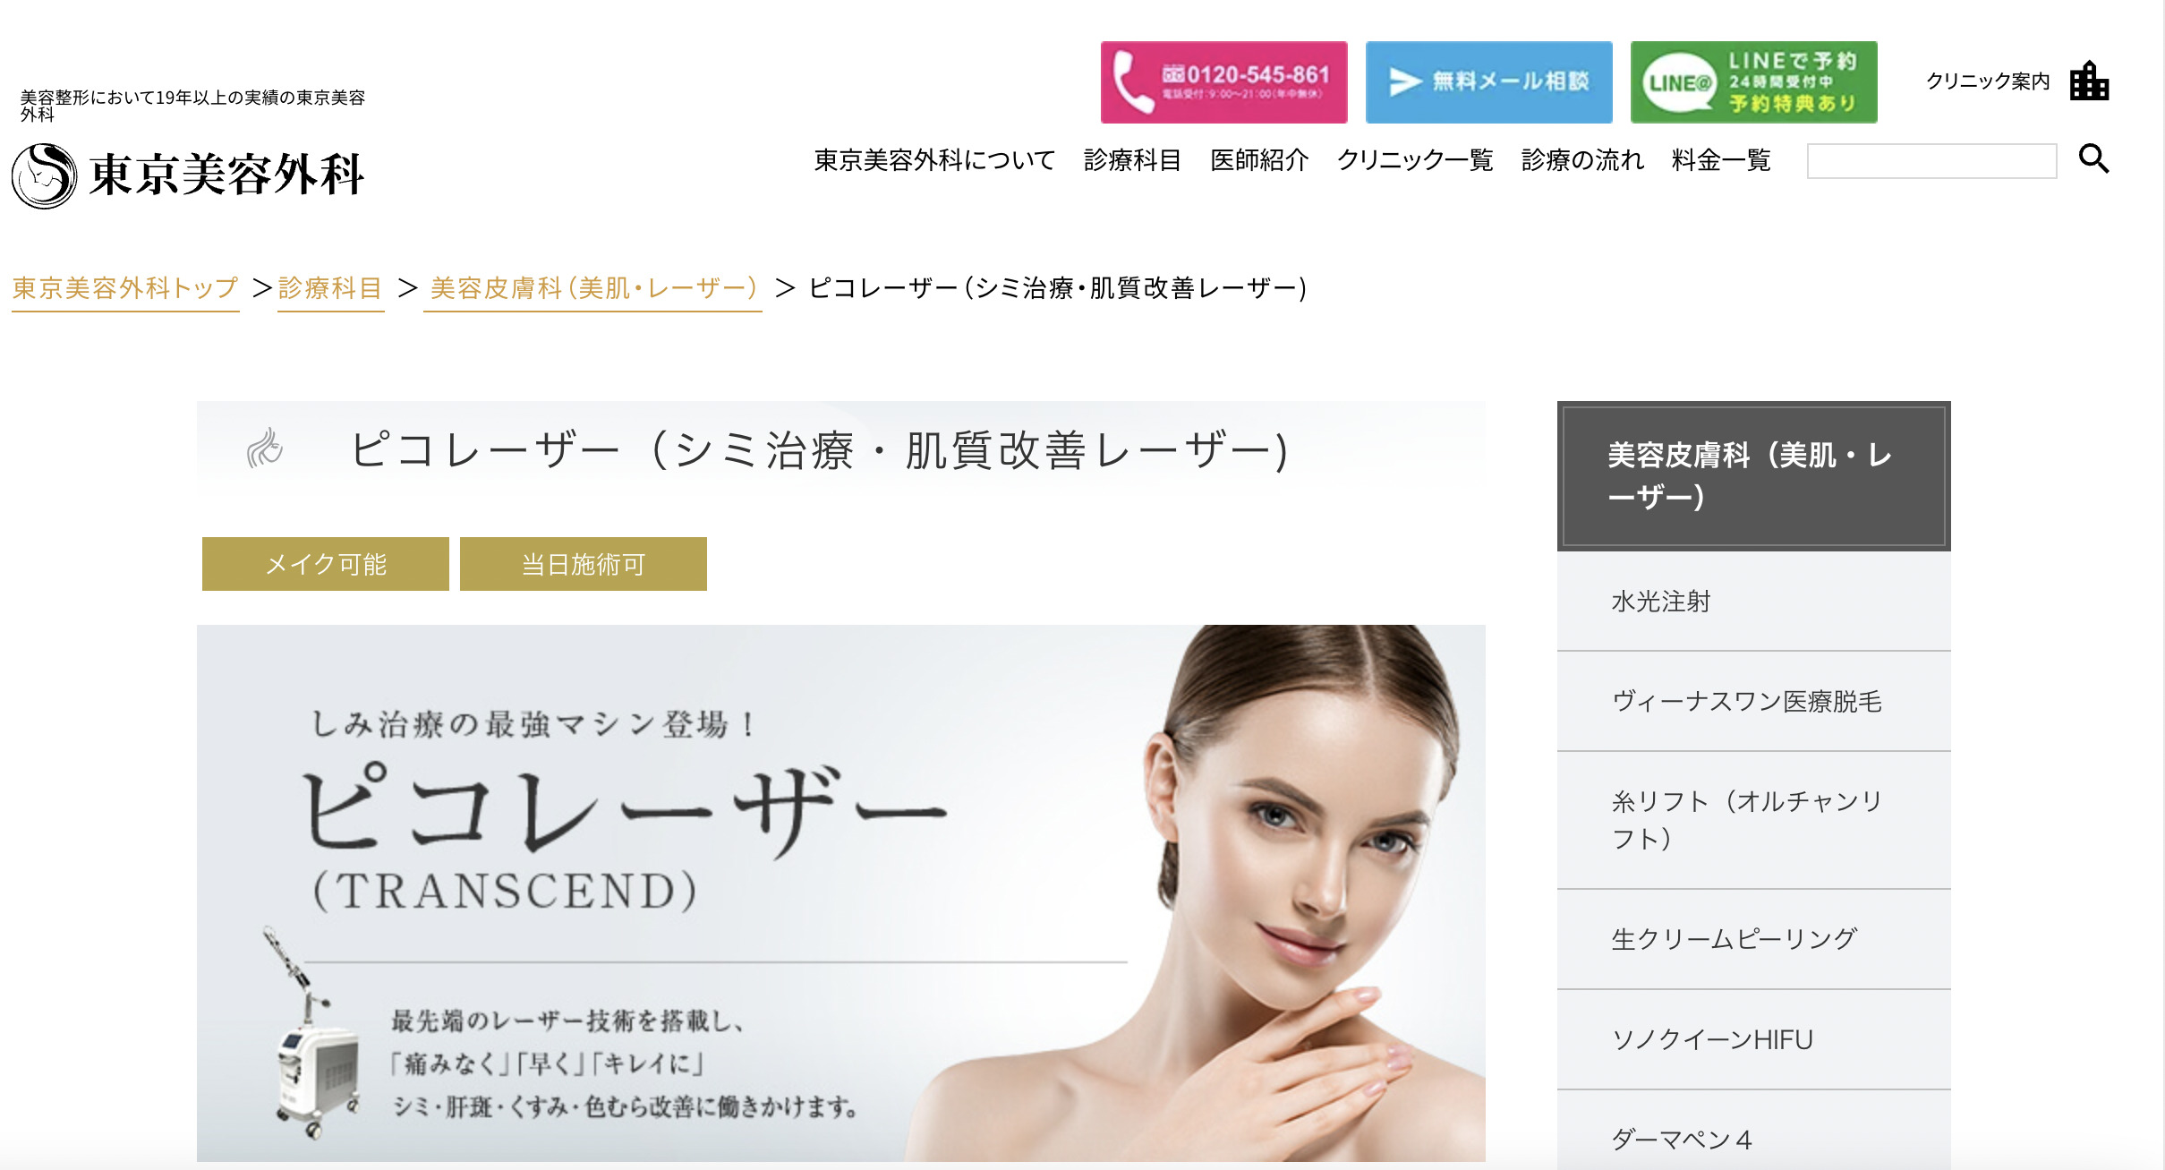The height and width of the screenshot is (1170, 2165).
Task: Click the feather icon beside page title
Action: (x=265, y=448)
